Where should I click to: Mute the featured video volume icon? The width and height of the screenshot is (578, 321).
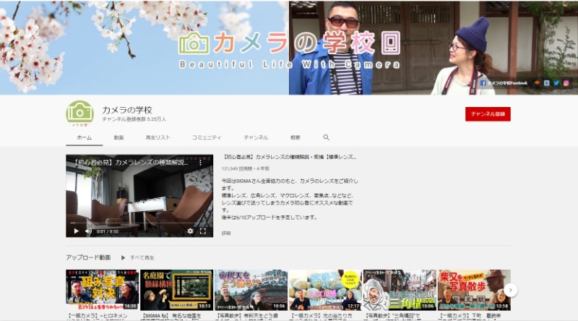(88, 231)
